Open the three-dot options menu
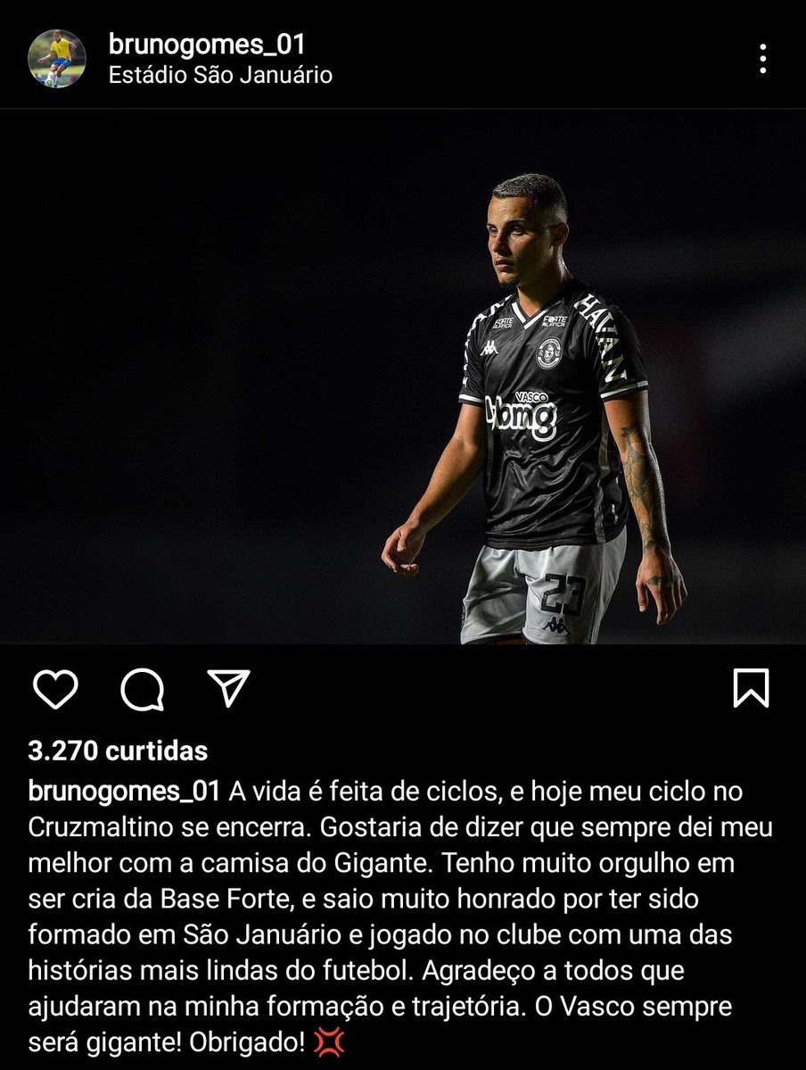806x1070 pixels. (x=763, y=60)
